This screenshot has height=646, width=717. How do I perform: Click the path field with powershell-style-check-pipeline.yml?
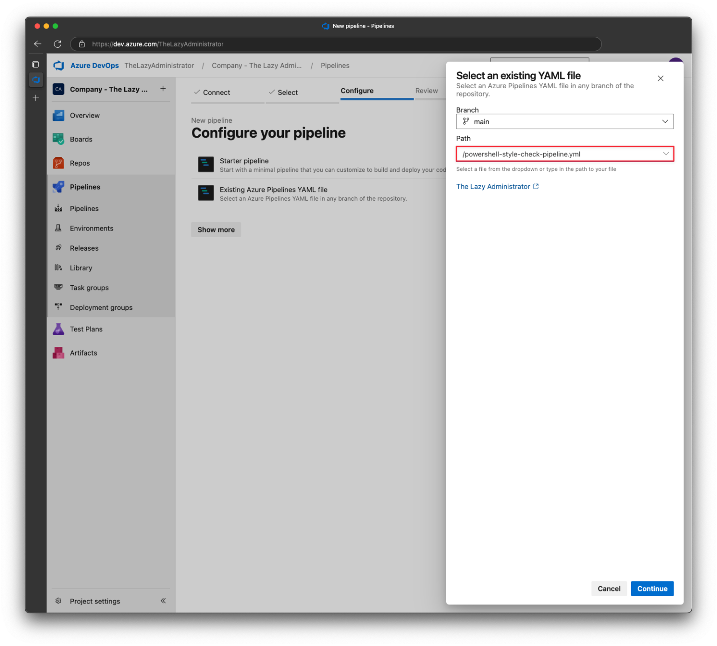tap(565, 154)
